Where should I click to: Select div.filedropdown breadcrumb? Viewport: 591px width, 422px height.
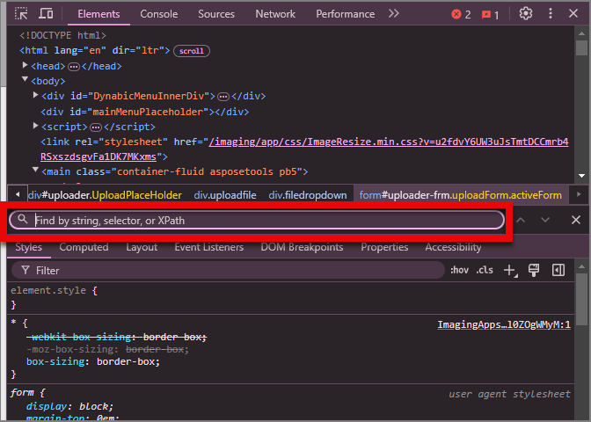coord(308,195)
